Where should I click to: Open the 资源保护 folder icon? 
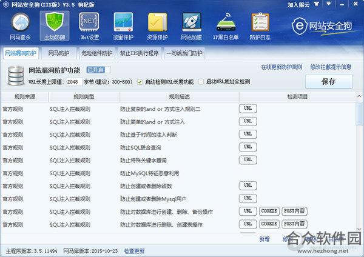[157, 26]
